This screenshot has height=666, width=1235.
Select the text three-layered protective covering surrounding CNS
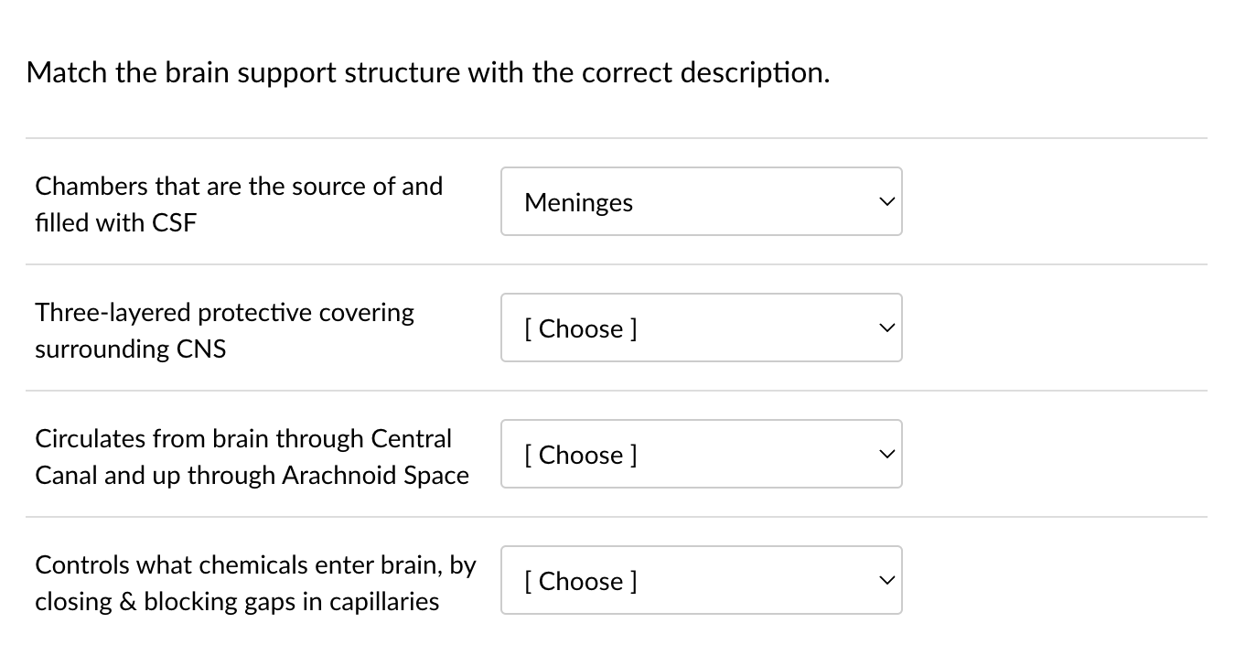(x=224, y=329)
